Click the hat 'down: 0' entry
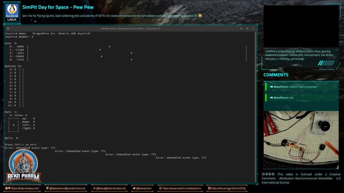 click(29, 122)
